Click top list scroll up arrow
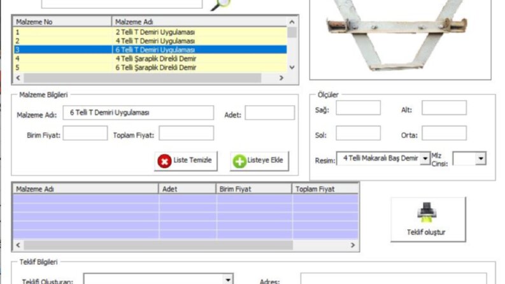 [292, 22]
